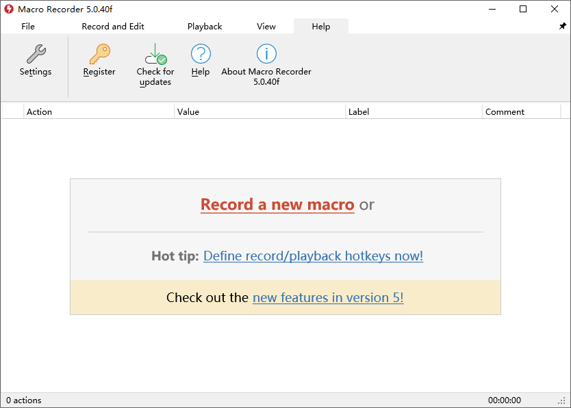
Task: Open the File menu tab
Action: coord(28,27)
